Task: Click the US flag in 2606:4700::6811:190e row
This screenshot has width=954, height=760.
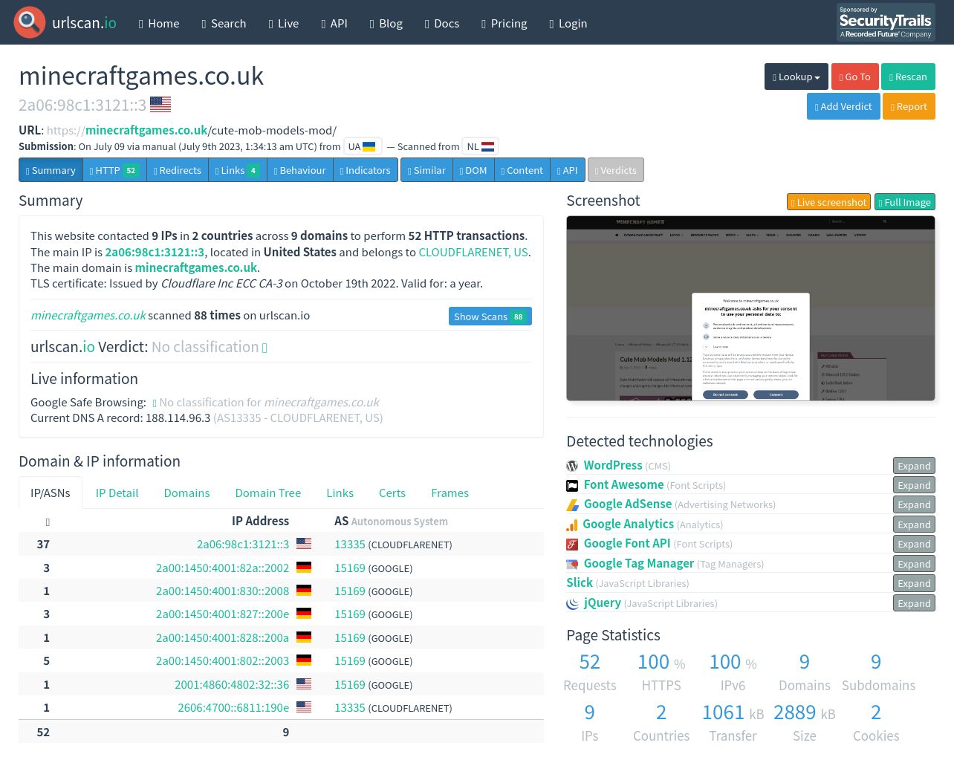Action: click(x=304, y=707)
